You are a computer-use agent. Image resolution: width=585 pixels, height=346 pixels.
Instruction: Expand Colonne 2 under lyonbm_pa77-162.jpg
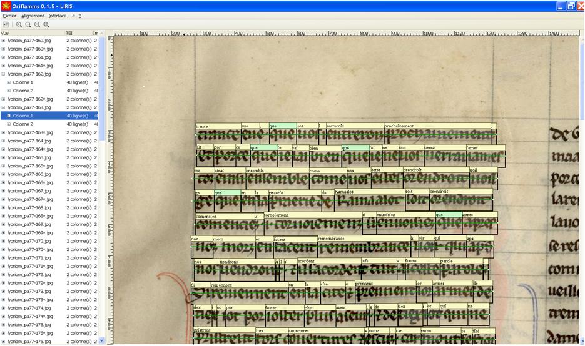9,91
